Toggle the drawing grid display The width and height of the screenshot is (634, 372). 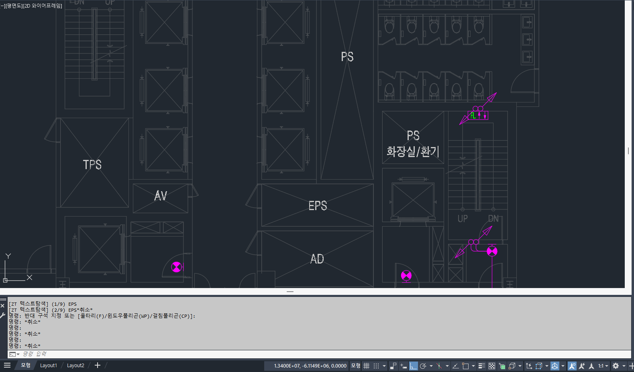(x=366, y=366)
